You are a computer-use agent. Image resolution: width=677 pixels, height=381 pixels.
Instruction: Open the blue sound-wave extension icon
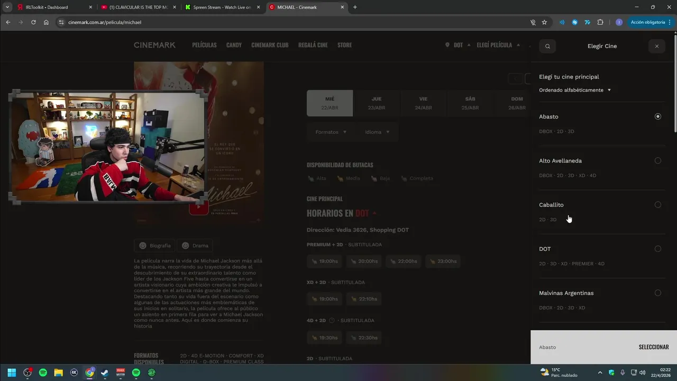coord(562,22)
